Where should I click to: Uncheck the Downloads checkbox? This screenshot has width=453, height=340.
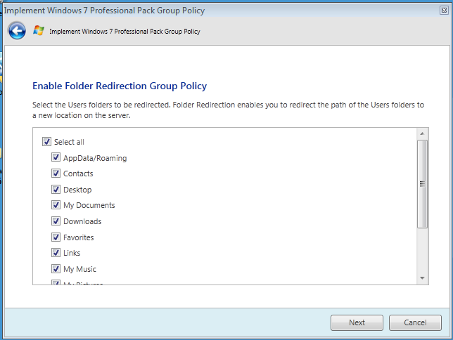pos(56,221)
